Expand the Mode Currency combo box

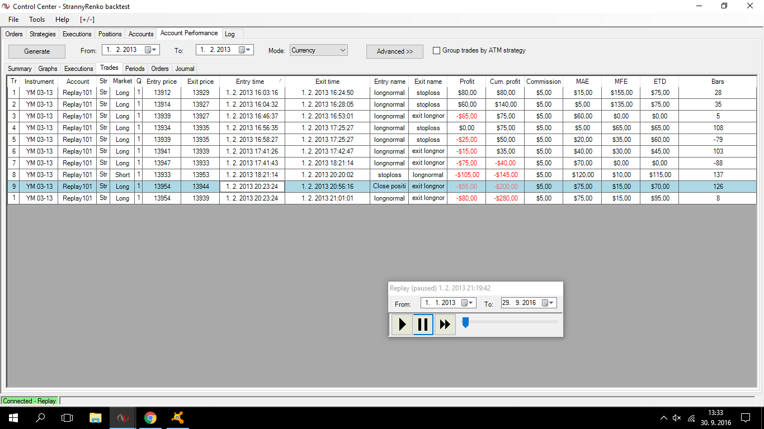(342, 50)
